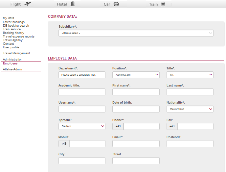
Task: Open DB booking search link
Action: click(x=16, y=26)
